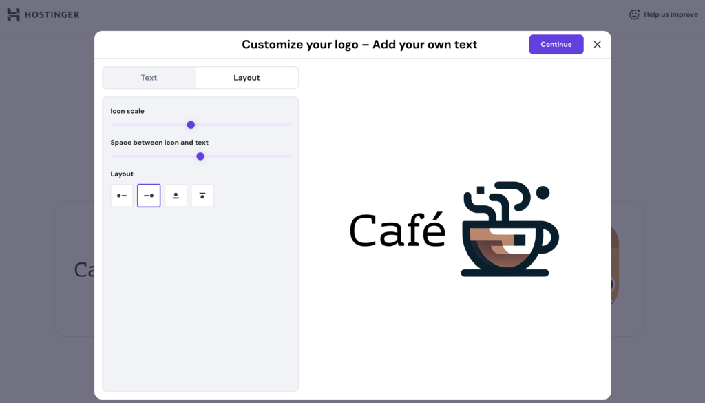Click the Icon scale slider handle

191,125
